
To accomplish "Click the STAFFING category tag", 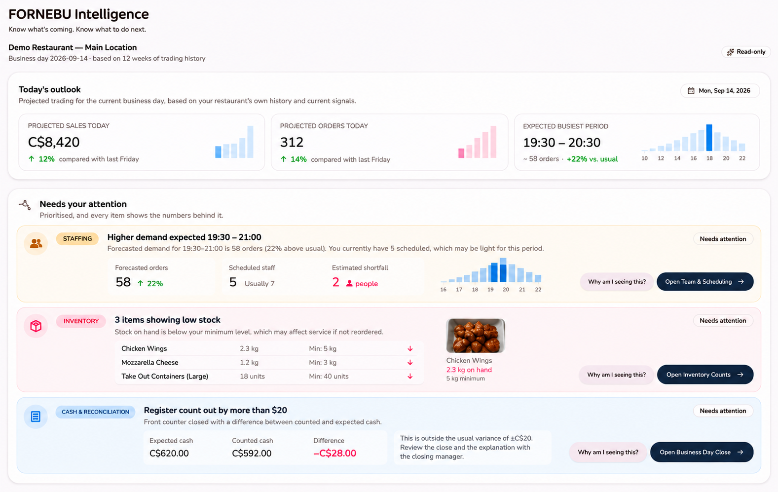I will click(77, 239).
